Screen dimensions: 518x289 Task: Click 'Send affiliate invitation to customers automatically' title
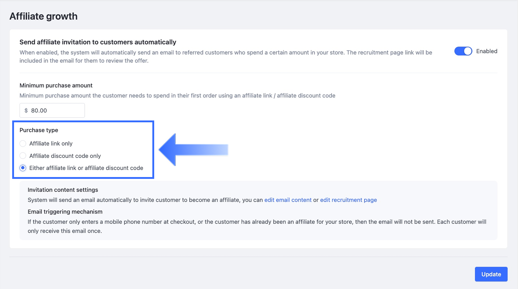(98, 42)
